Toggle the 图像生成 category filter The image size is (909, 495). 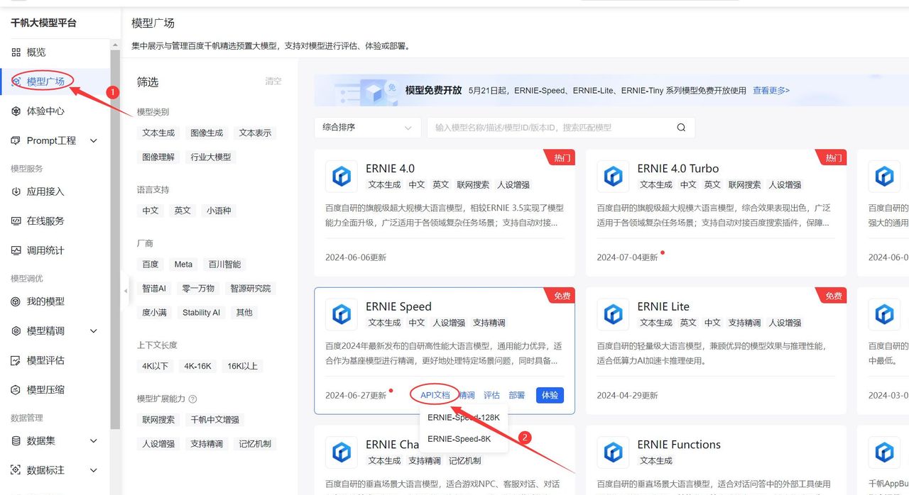click(207, 133)
